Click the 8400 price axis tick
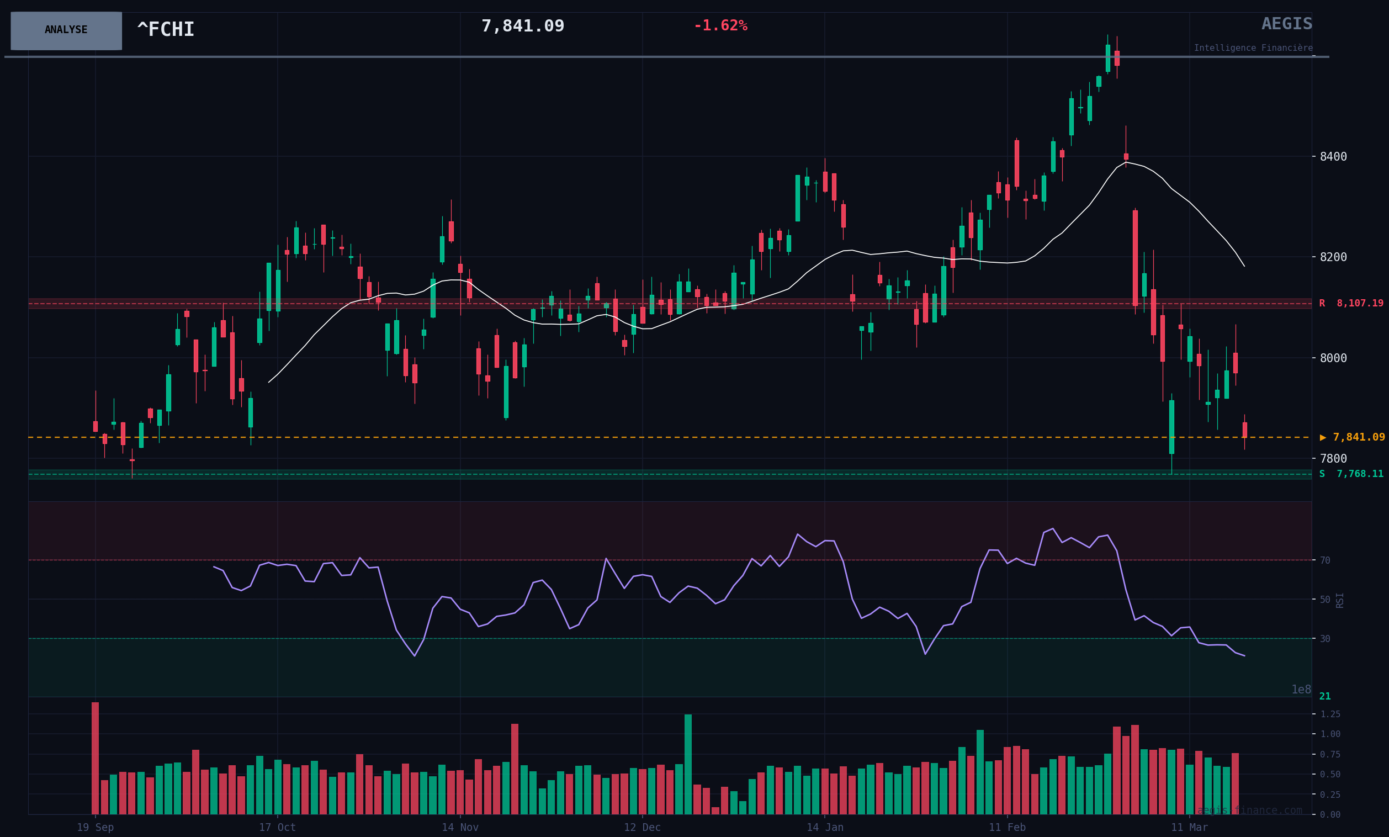 (x=1333, y=157)
